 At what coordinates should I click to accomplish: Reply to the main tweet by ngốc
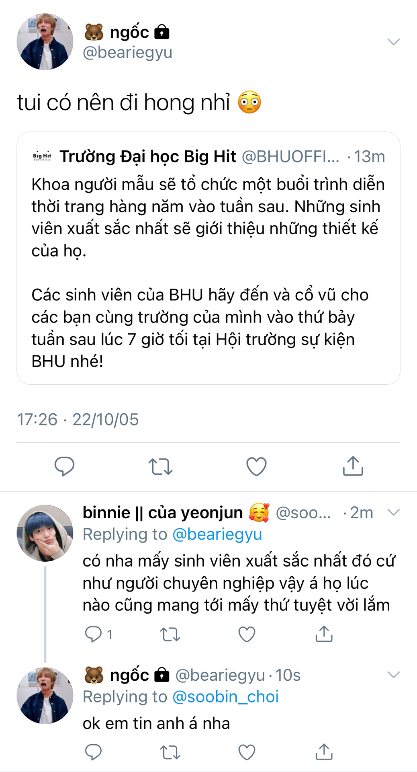click(64, 466)
